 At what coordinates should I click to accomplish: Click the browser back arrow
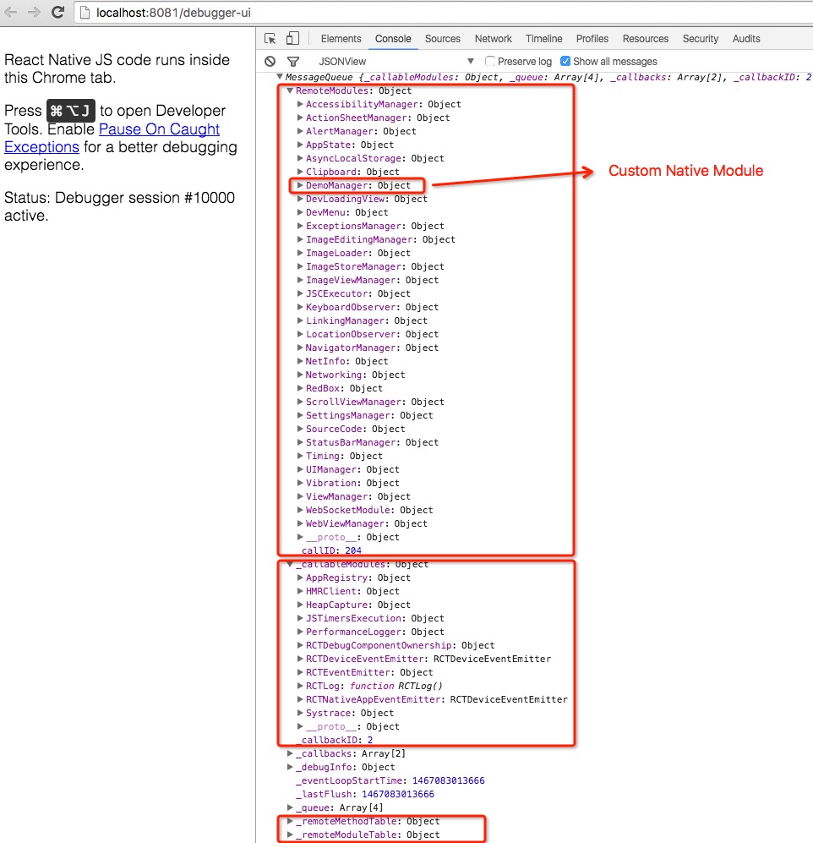pyautogui.click(x=11, y=12)
